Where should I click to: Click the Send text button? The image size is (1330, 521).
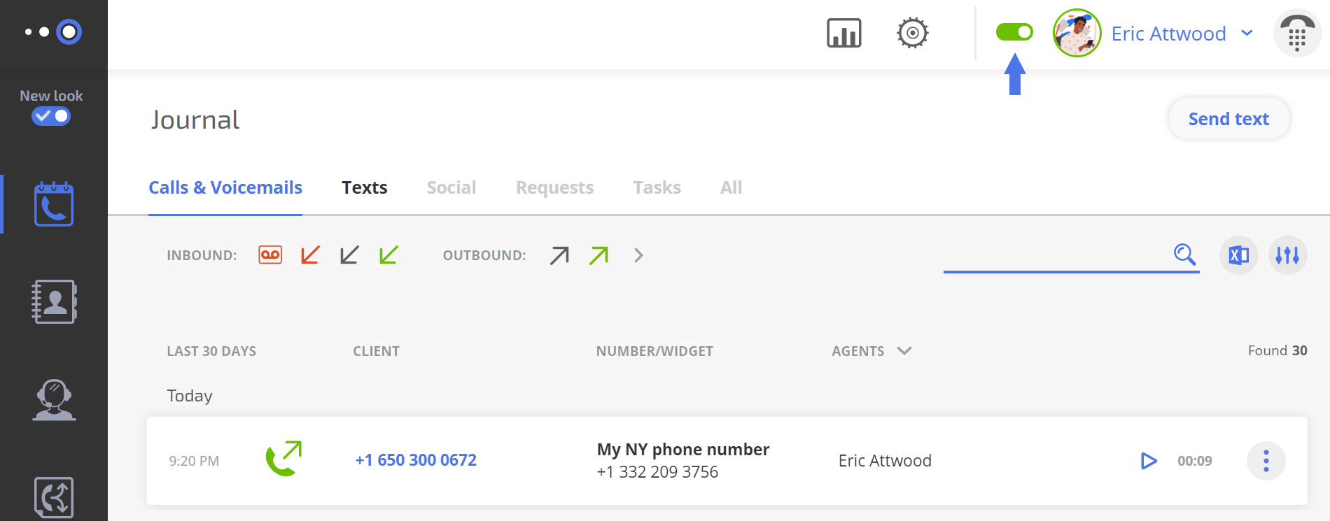(x=1228, y=119)
